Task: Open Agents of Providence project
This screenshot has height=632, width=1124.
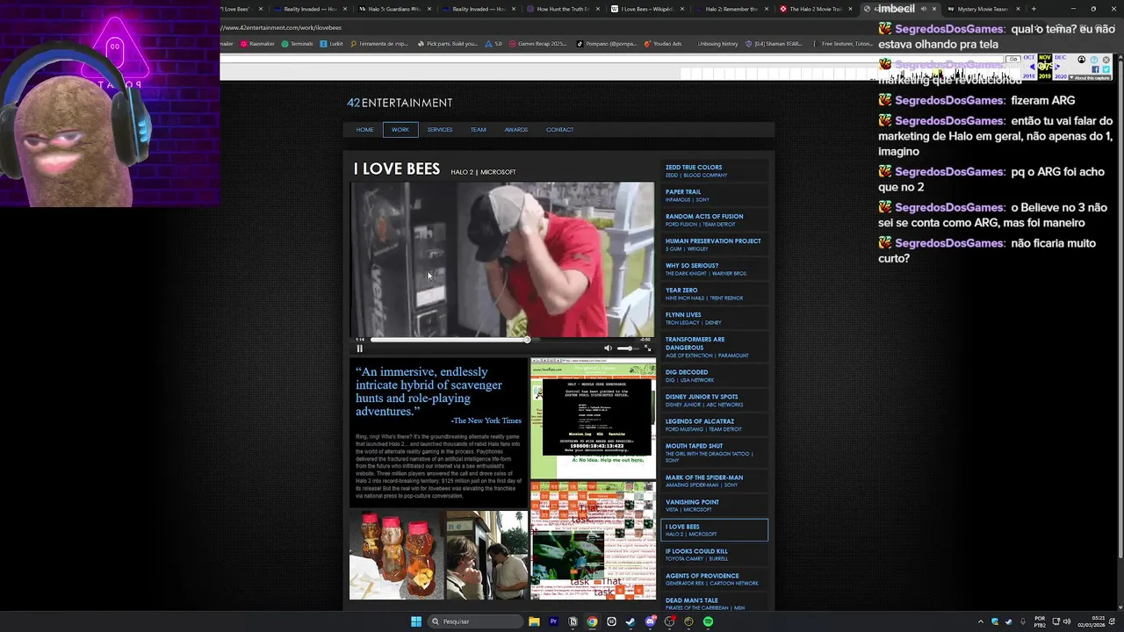Action: point(714,579)
